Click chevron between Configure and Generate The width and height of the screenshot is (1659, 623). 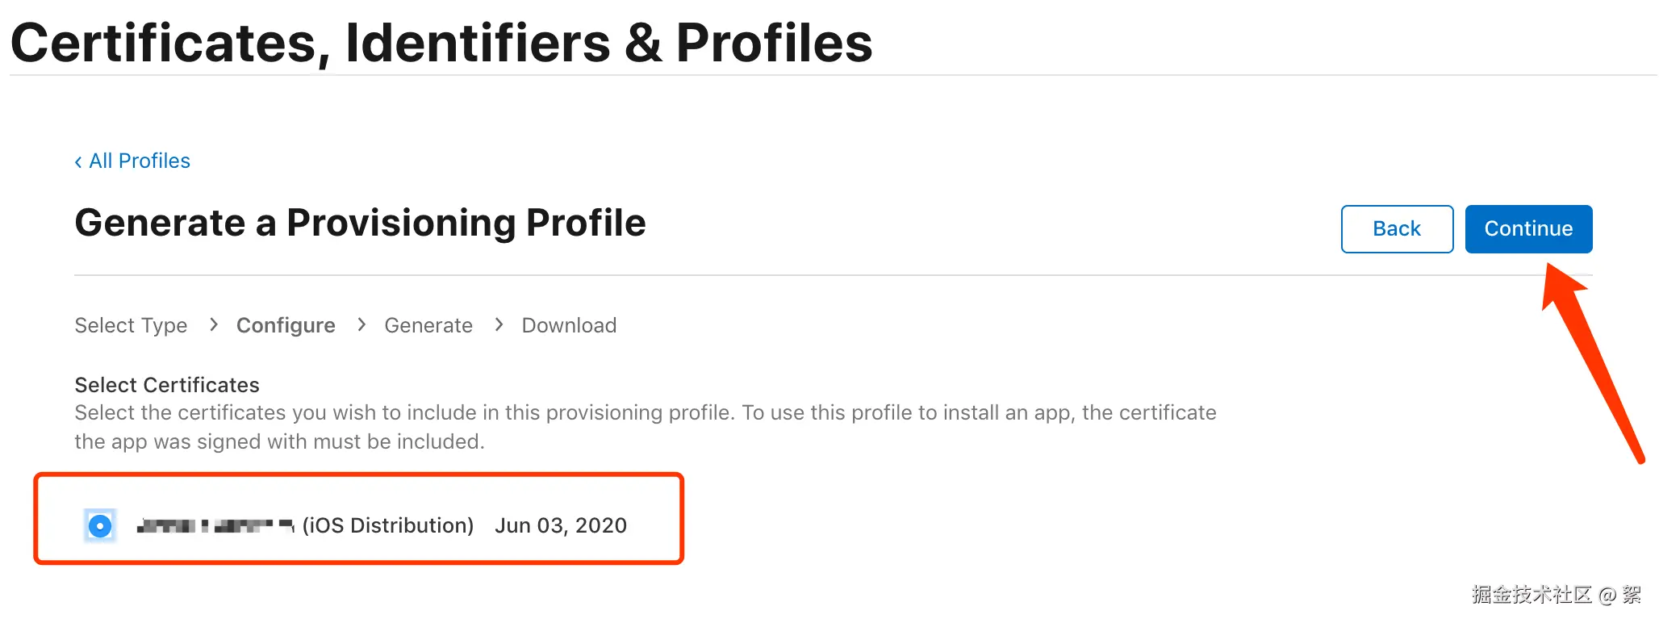(x=361, y=324)
